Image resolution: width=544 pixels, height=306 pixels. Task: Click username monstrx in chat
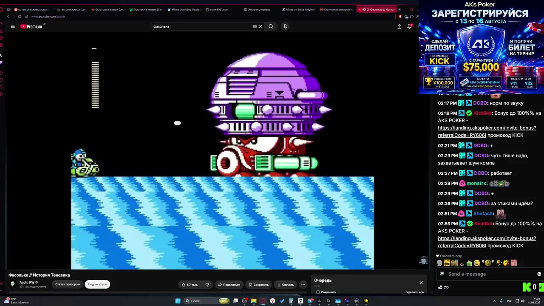pos(476,183)
